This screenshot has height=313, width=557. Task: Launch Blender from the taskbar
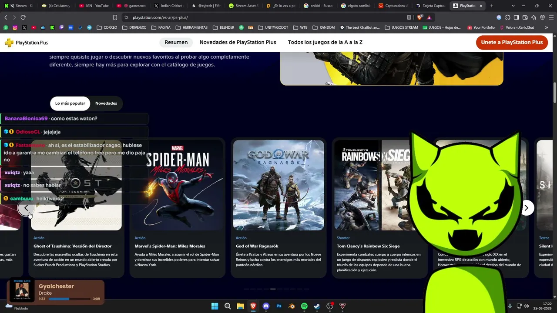pyautogui.click(x=292, y=306)
